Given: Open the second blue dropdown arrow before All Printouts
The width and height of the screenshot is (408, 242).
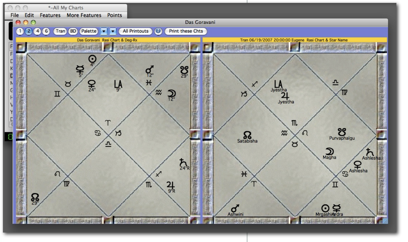Looking at the screenshot, I should click(x=113, y=31).
